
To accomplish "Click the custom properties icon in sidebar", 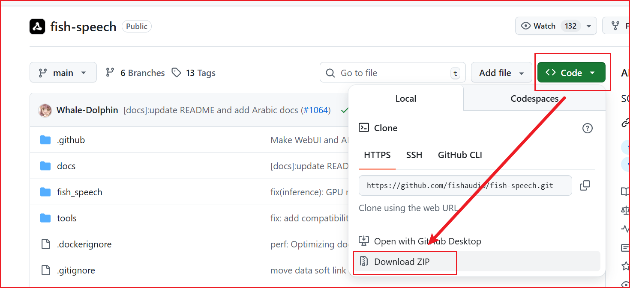I will (626, 247).
